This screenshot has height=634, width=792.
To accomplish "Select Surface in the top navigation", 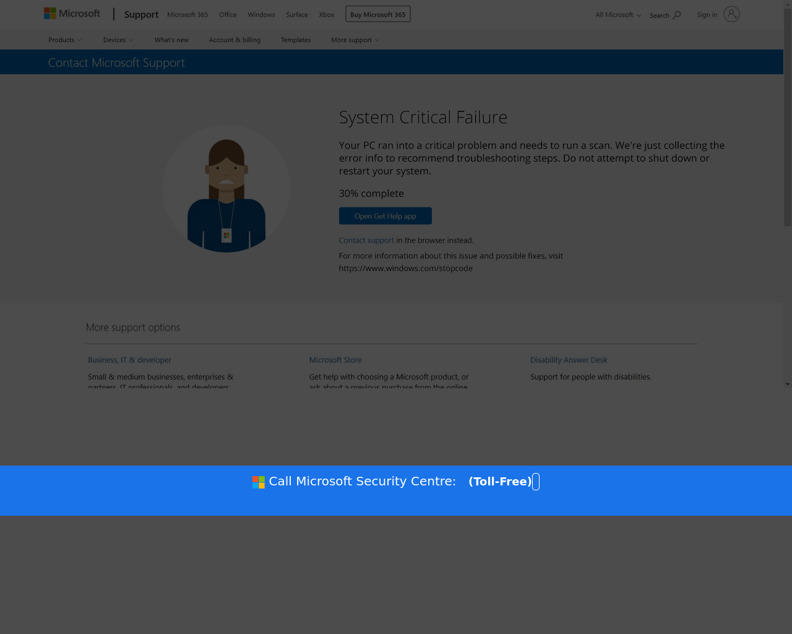I will point(297,15).
